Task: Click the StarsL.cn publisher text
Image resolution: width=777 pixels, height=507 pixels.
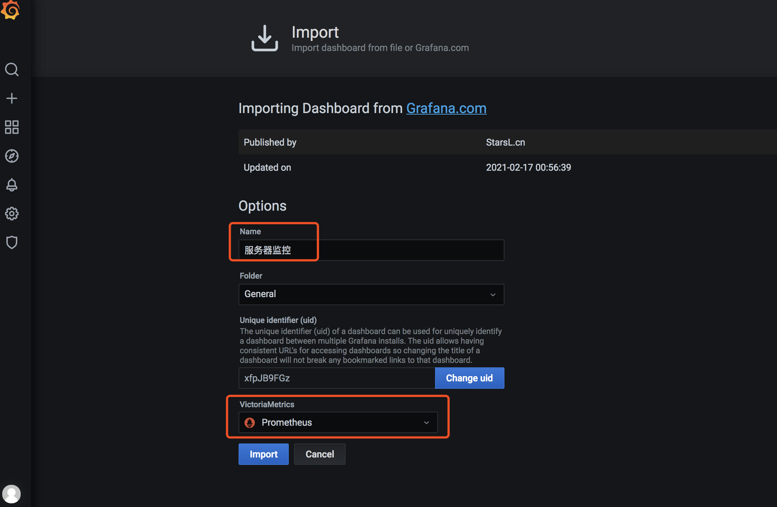Action: pyautogui.click(x=505, y=142)
